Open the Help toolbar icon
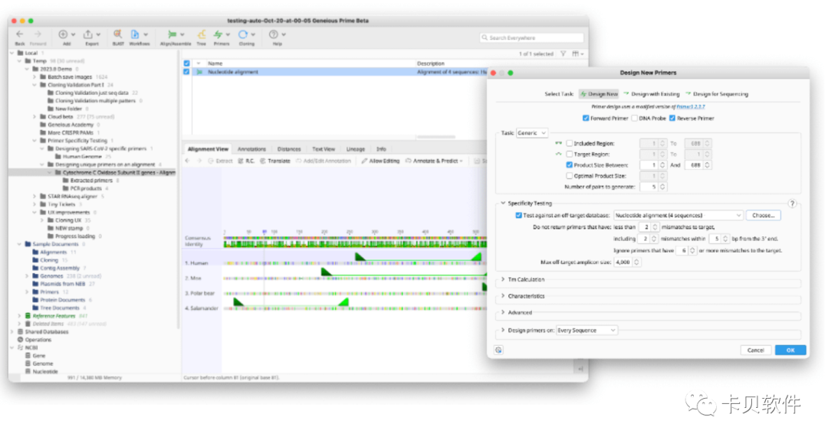 (274, 34)
